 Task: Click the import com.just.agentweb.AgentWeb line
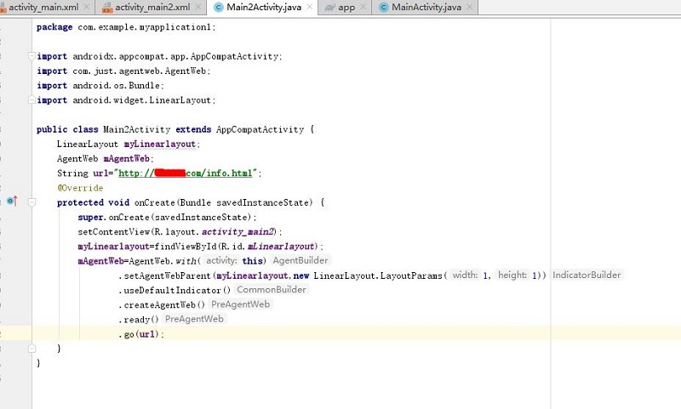click(x=123, y=71)
